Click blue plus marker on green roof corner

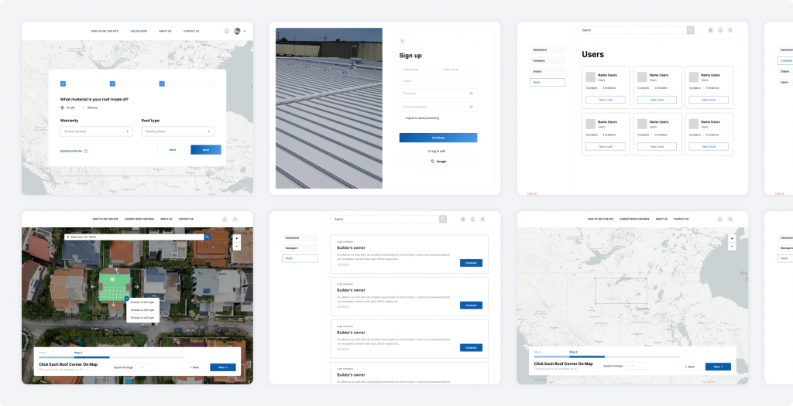tap(126, 299)
